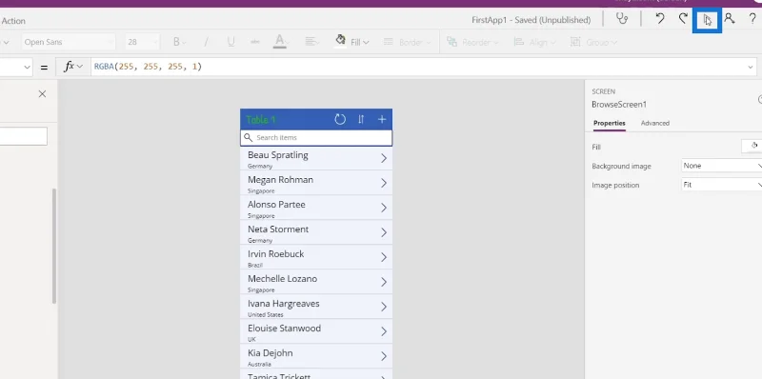762x379 pixels.
Task: Select the Neta Storment name
Action: coord(278,229)
